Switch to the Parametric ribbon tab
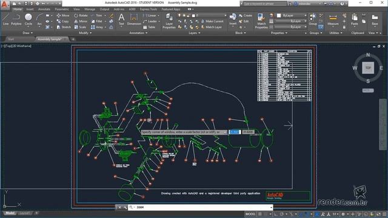 pyautogui.click(x=62, y=9)
